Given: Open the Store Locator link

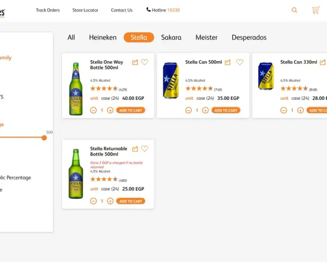Looking at the screenshot, I should pos(85,10).
